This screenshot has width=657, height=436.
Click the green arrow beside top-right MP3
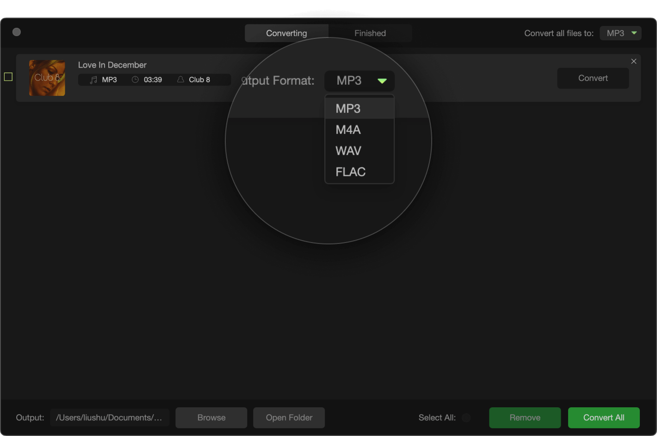634,33
